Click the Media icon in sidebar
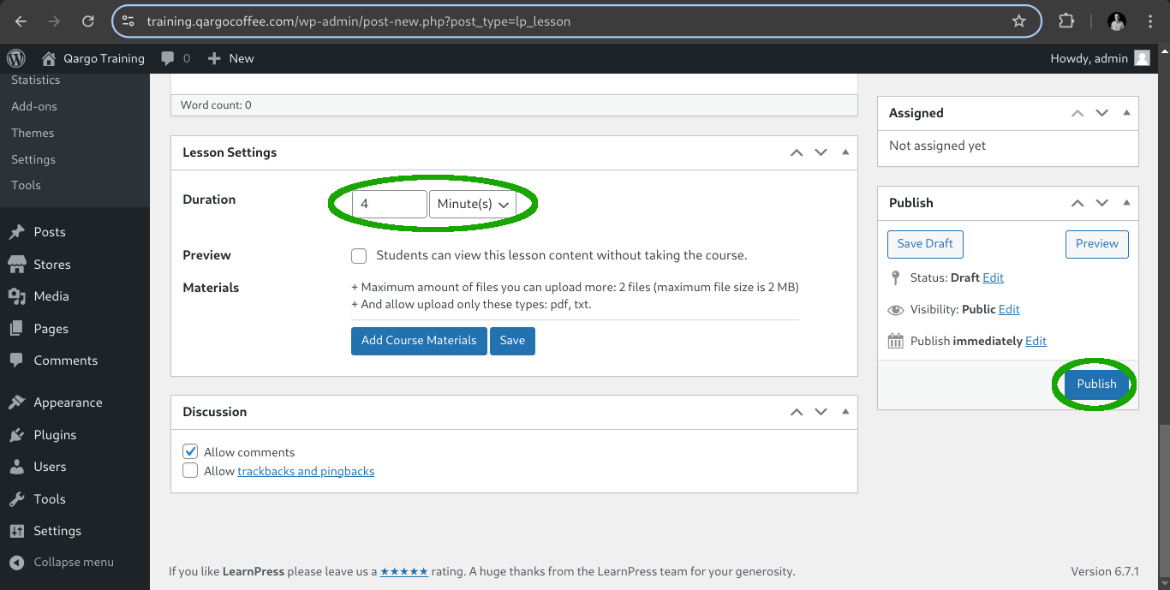Viewport: 1170px width, 590px height. tap(16, 296)
